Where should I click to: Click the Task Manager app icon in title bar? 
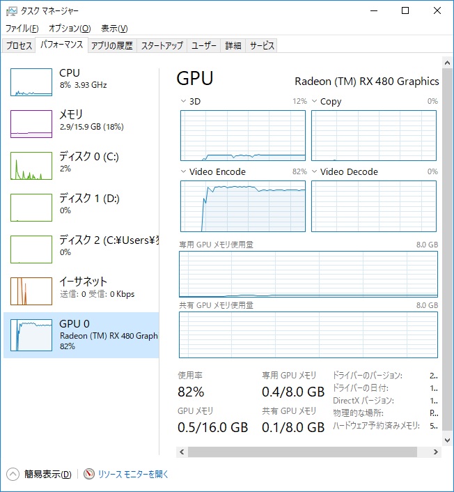[12, 10]
